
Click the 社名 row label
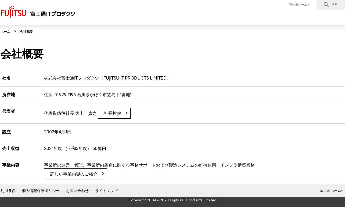pos(6,78)
